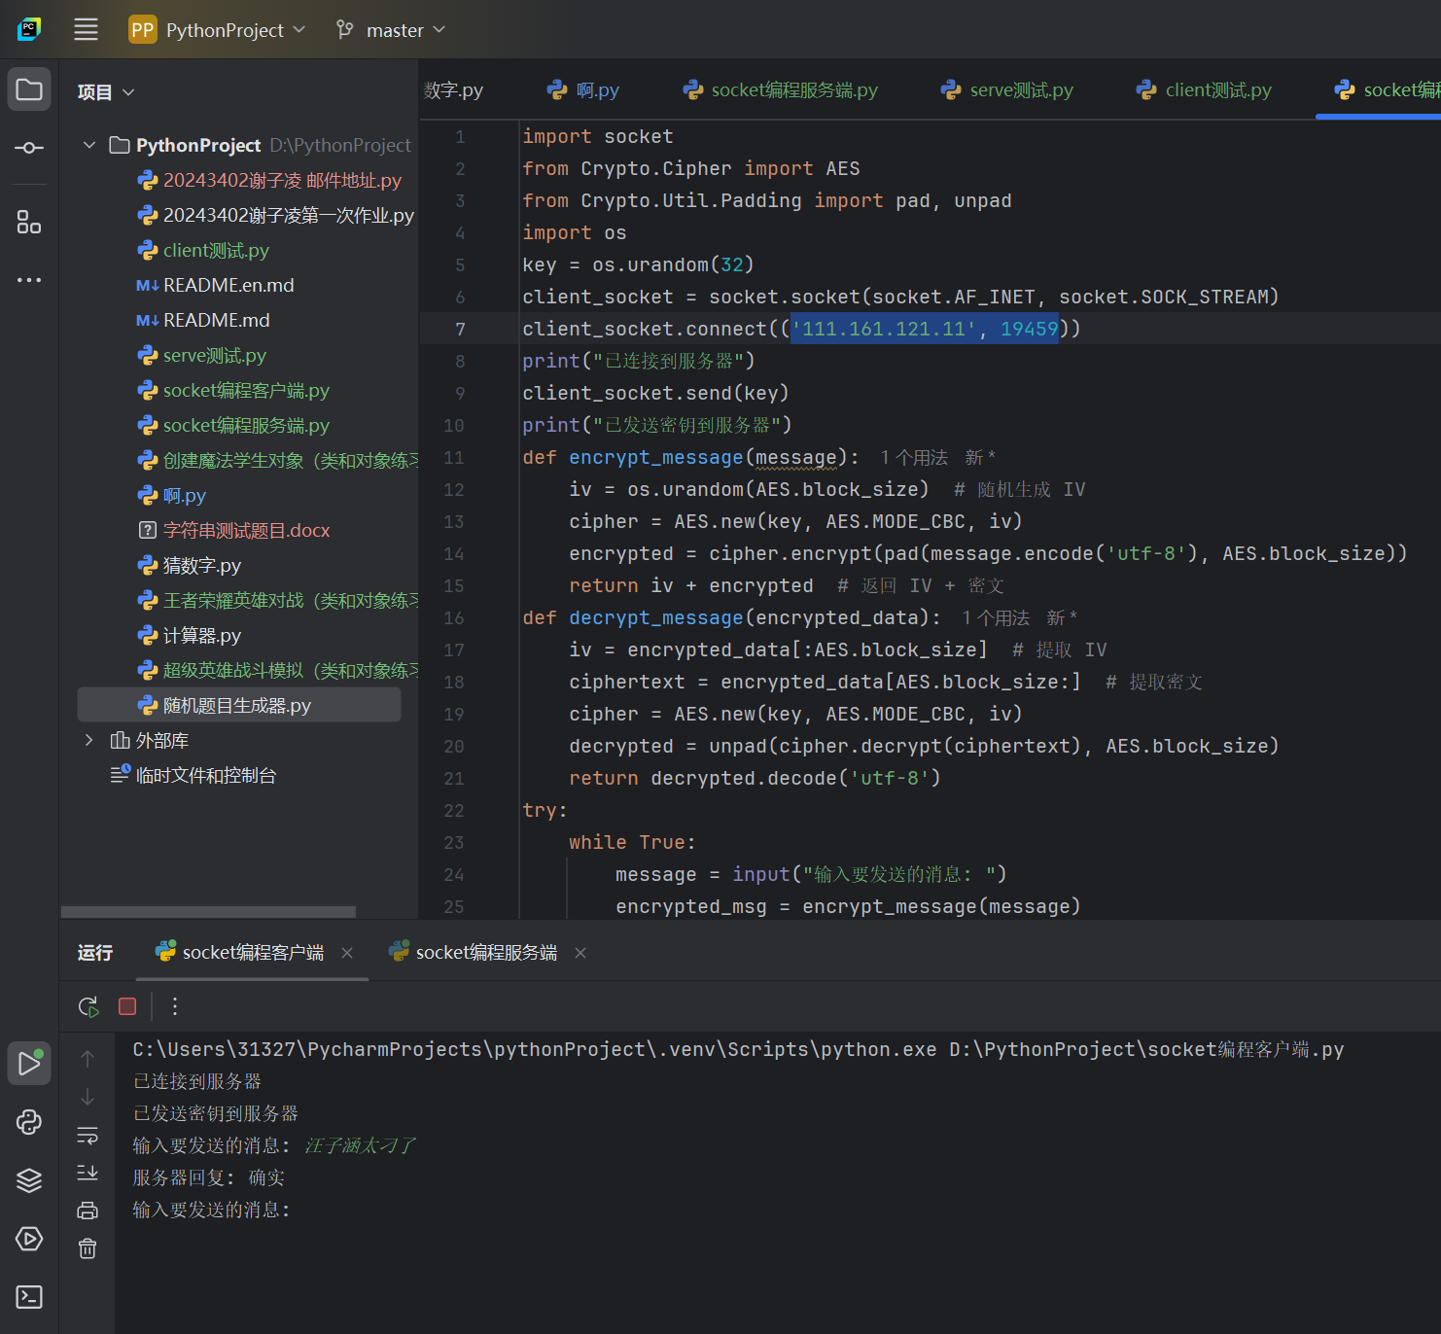Open more run options menu
1441x1334 pixels.
pyautogui.click(x=175, y=1006)
